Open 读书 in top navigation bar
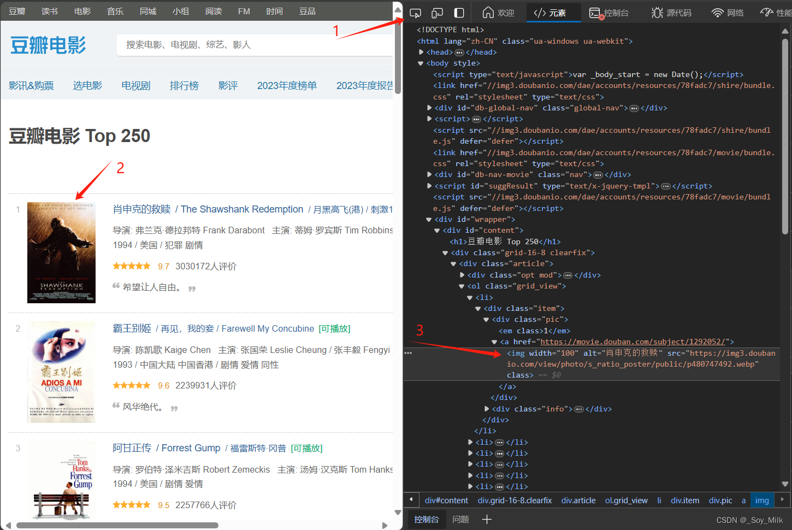Image resolution: width=792 pixels, height=530 pixels. pyautogui.click(x=50, y=11)
